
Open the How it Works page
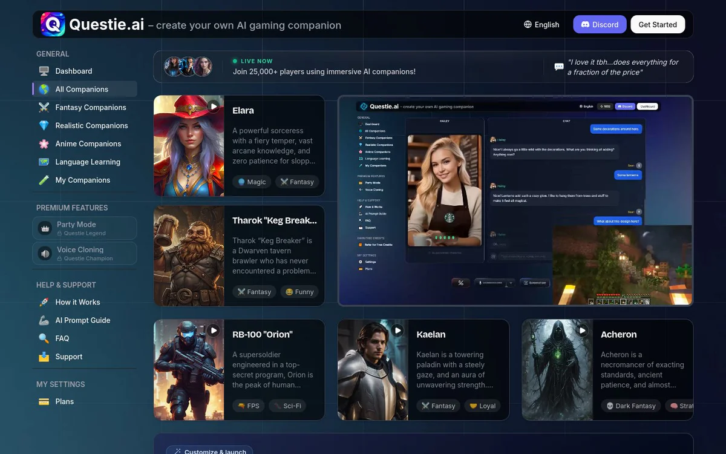click(x=85, y=302)
